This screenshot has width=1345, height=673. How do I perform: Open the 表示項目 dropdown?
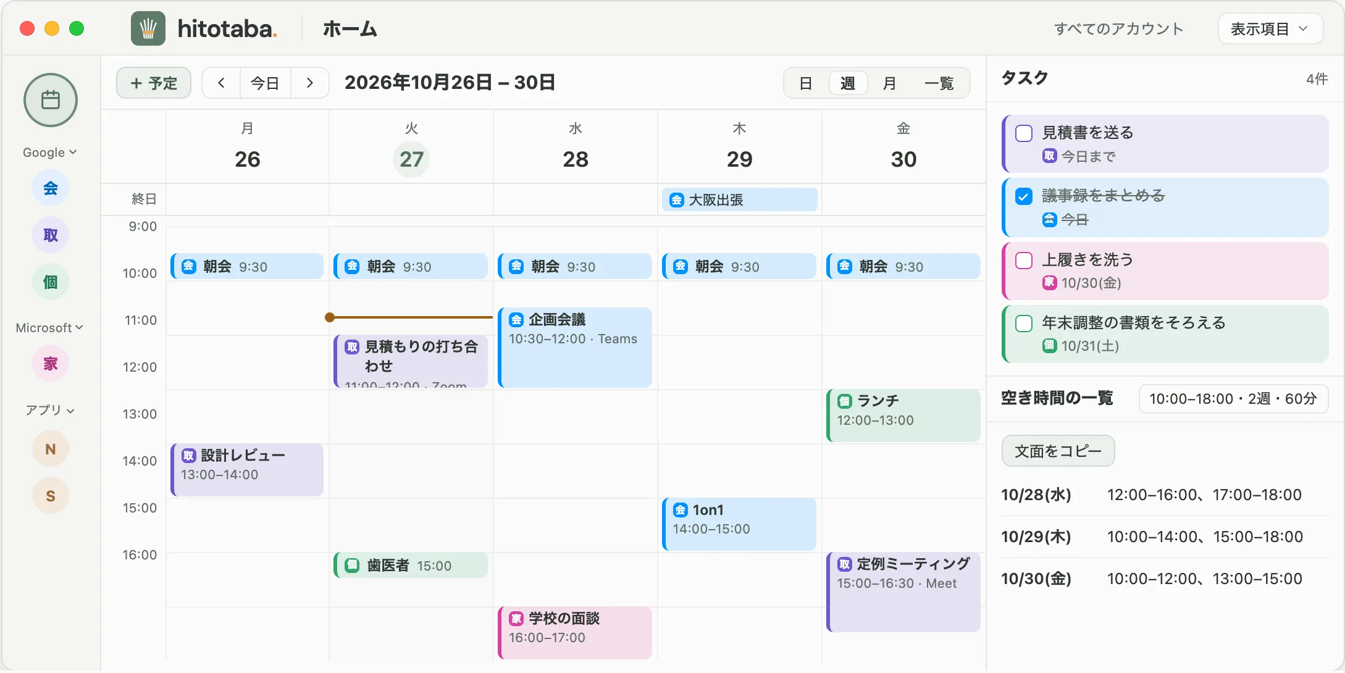point(1270,29)
